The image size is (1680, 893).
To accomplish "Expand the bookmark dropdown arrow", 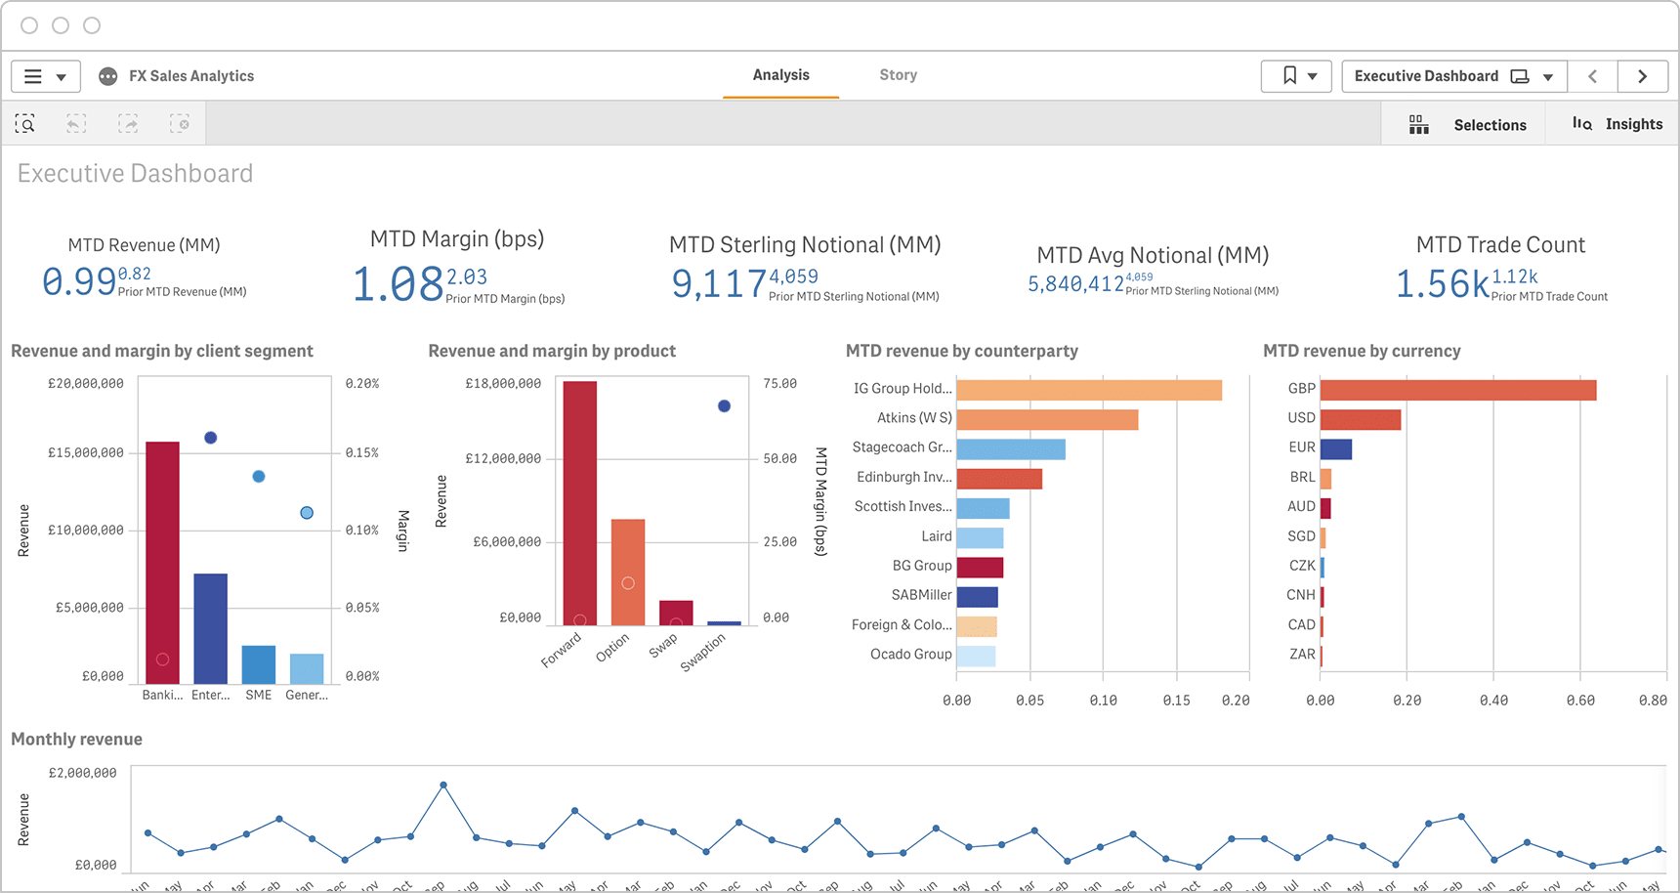I will [x=1313, y=75].
